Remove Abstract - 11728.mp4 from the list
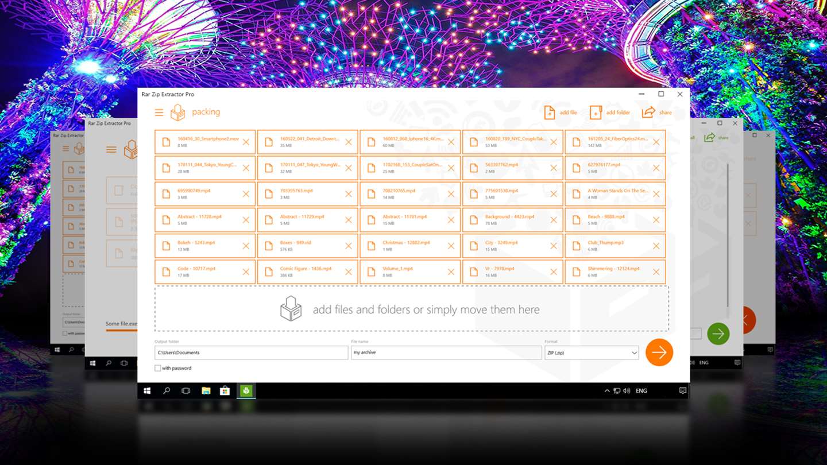 [x=246, y=220]
